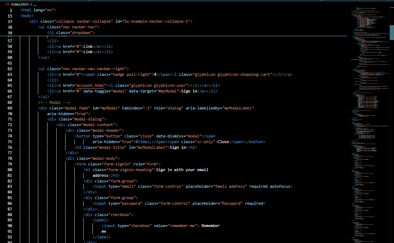The height and width of the screenshot is (243, 394).
Task: Click line number 79
Action: click(10, 164)
